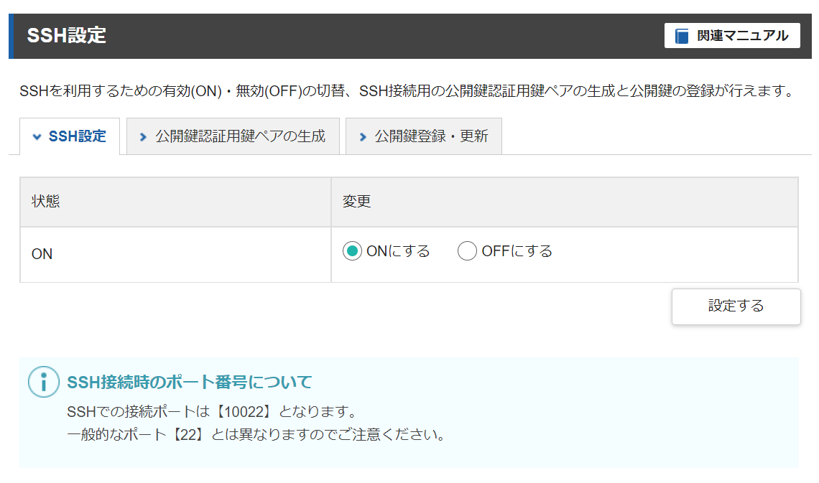Click the SSH接続時のポート番号について heading
Viewport: 819px width, 483px height.
tap(187, 381)
